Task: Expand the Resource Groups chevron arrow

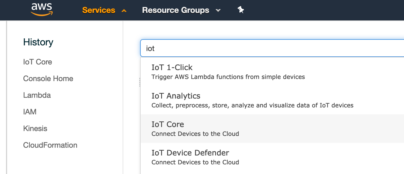Action: [x=218, y=11]
